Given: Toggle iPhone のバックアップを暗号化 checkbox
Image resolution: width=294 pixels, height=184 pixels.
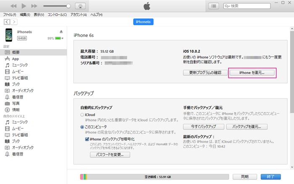Looking at the screenshot, I should click(x=87, y=139).
